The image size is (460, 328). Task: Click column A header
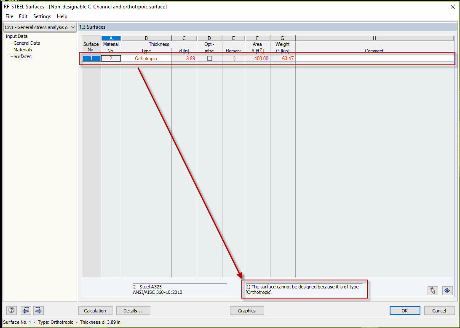pos(111,38)
